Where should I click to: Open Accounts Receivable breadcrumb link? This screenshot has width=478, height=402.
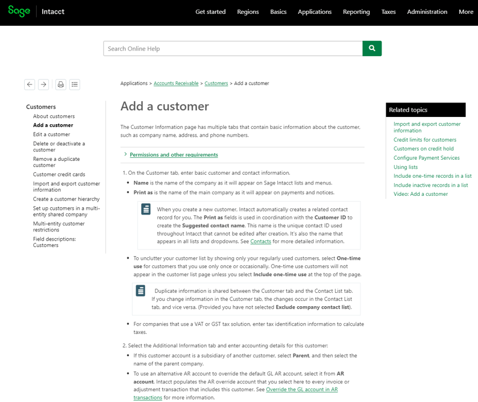coord(176,83)
